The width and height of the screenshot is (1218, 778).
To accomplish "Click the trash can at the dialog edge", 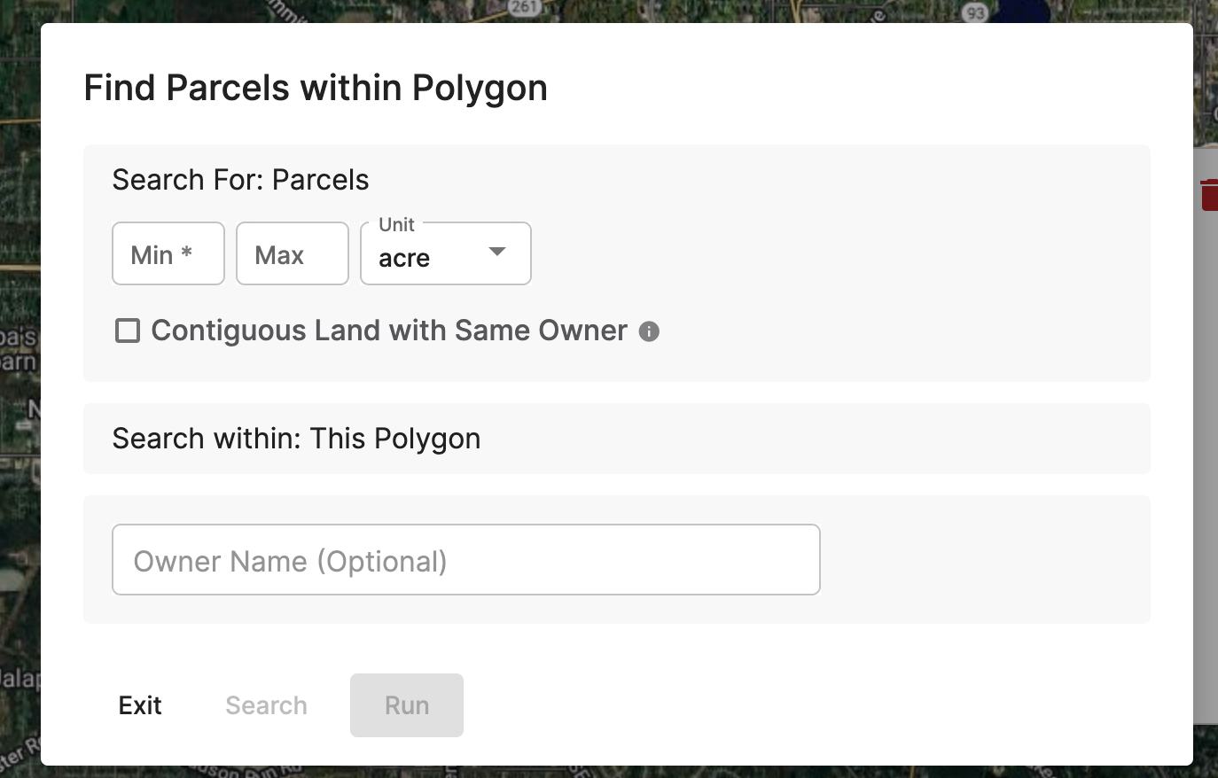I will [x=1210, y=194].
